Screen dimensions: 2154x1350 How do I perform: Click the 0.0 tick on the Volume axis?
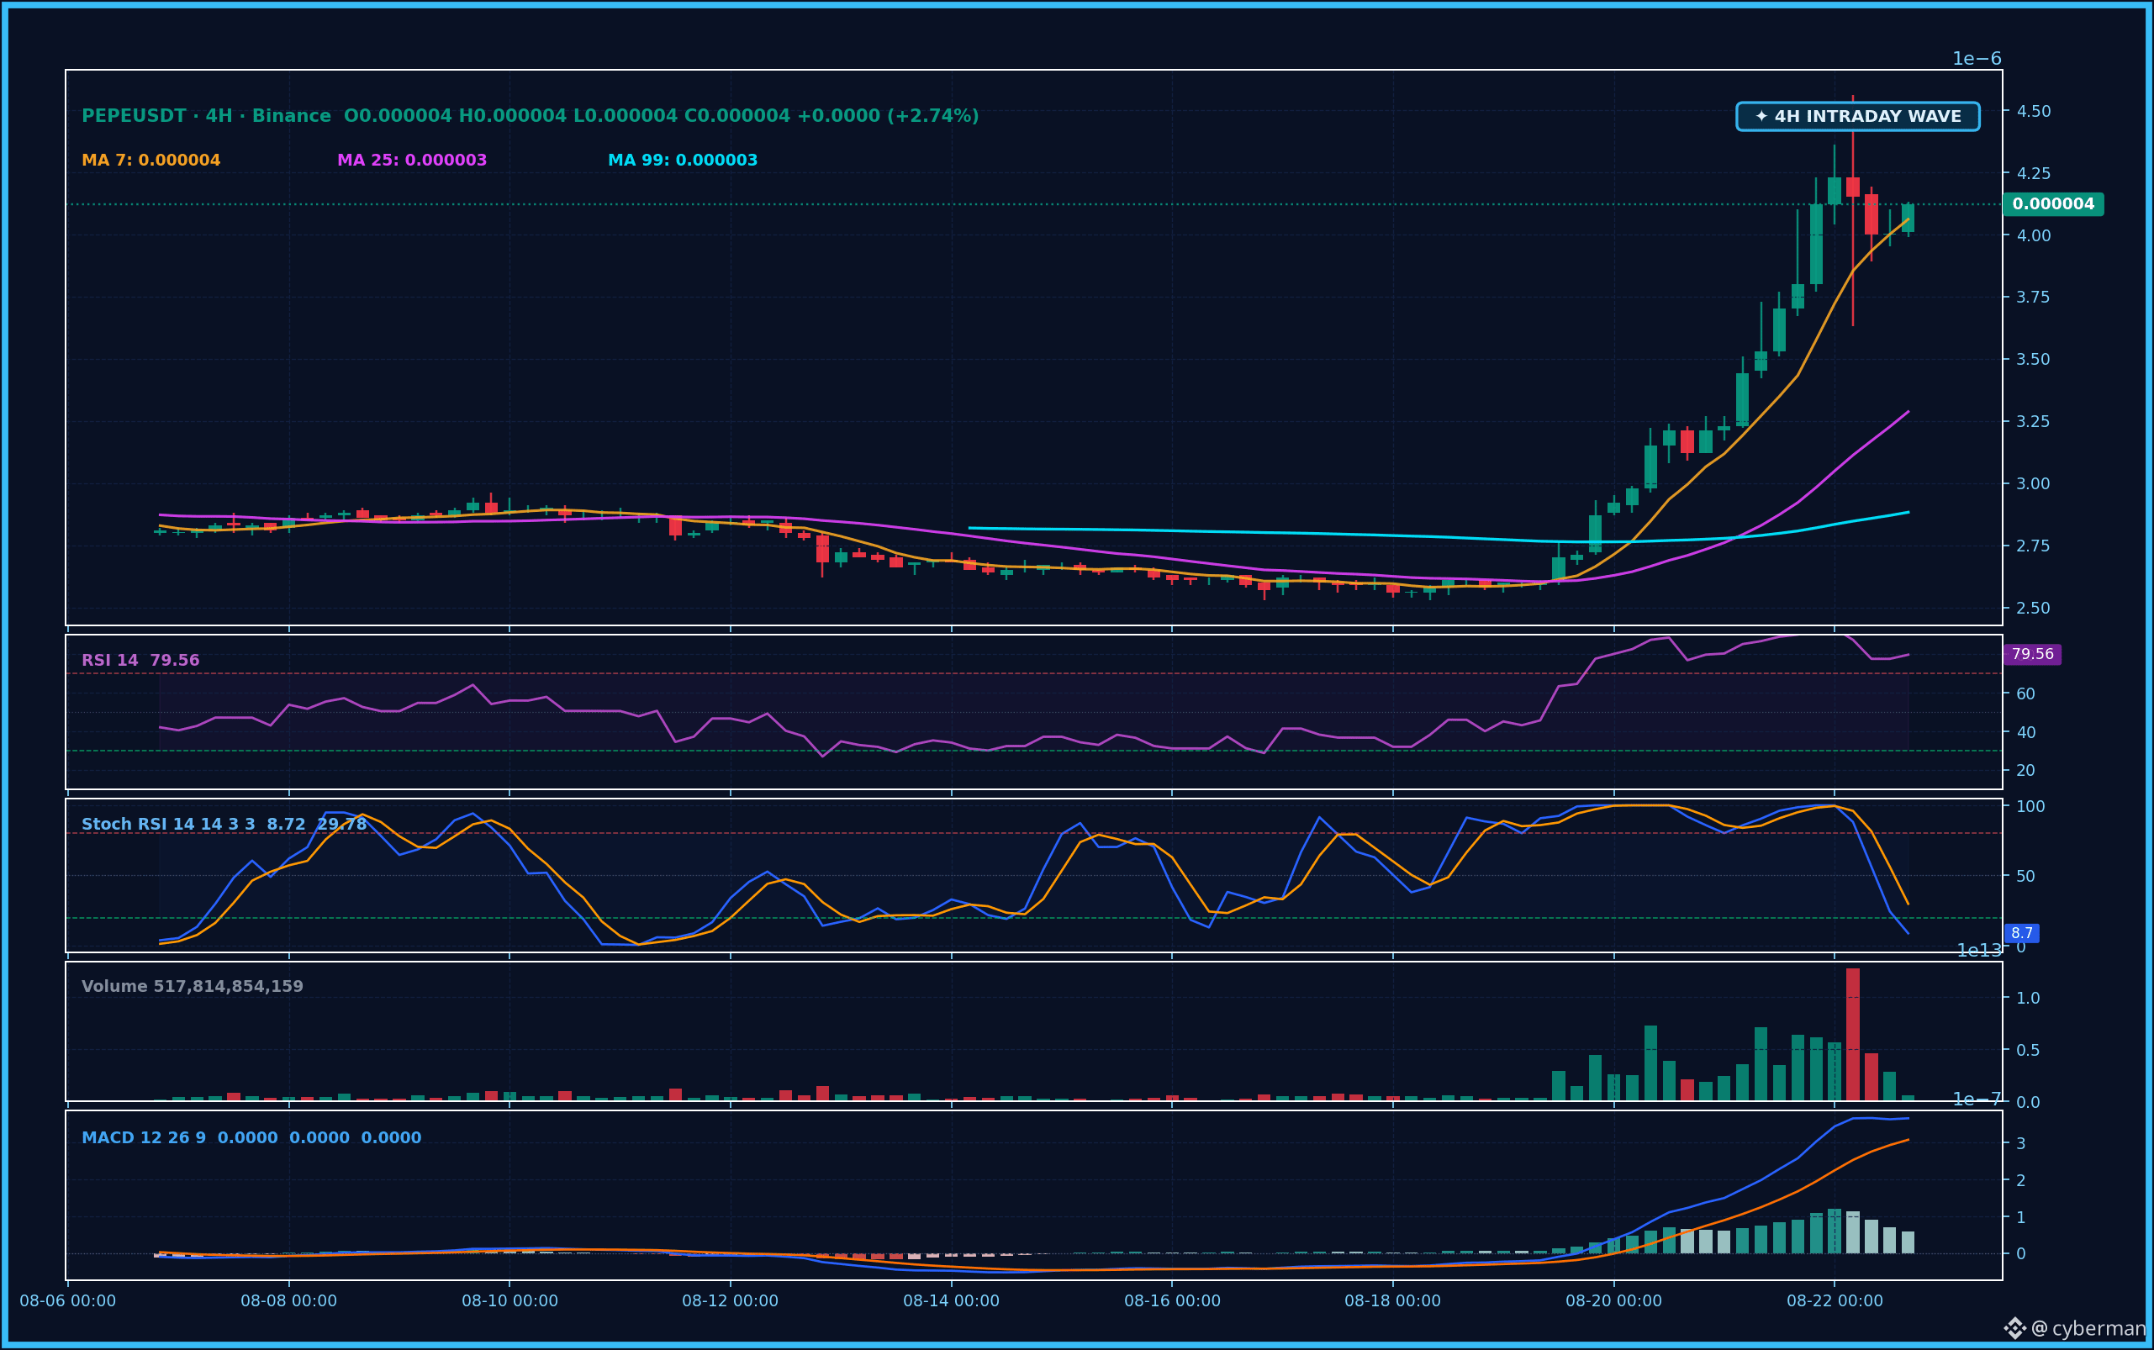coord(2028,1102)
